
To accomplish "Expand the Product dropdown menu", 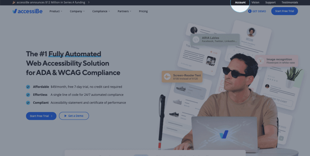I will point(56,11).
